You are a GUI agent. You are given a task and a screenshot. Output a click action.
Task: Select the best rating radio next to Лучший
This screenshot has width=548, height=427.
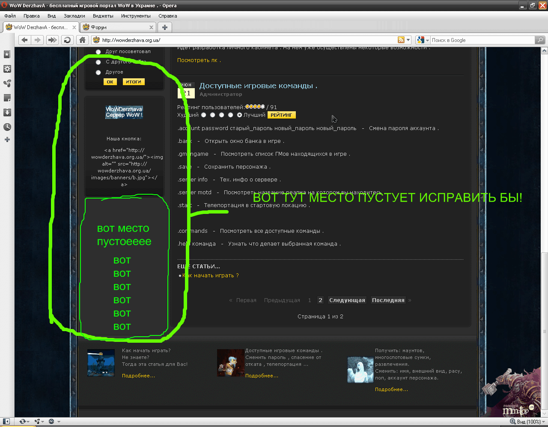tap(240, 115)
